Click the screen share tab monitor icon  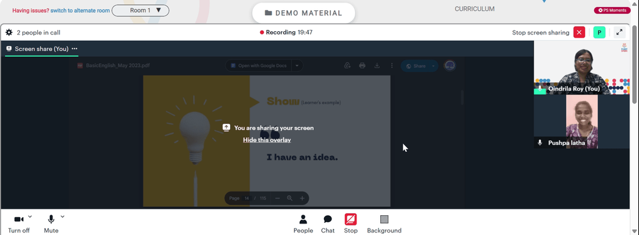coord(9,49)
